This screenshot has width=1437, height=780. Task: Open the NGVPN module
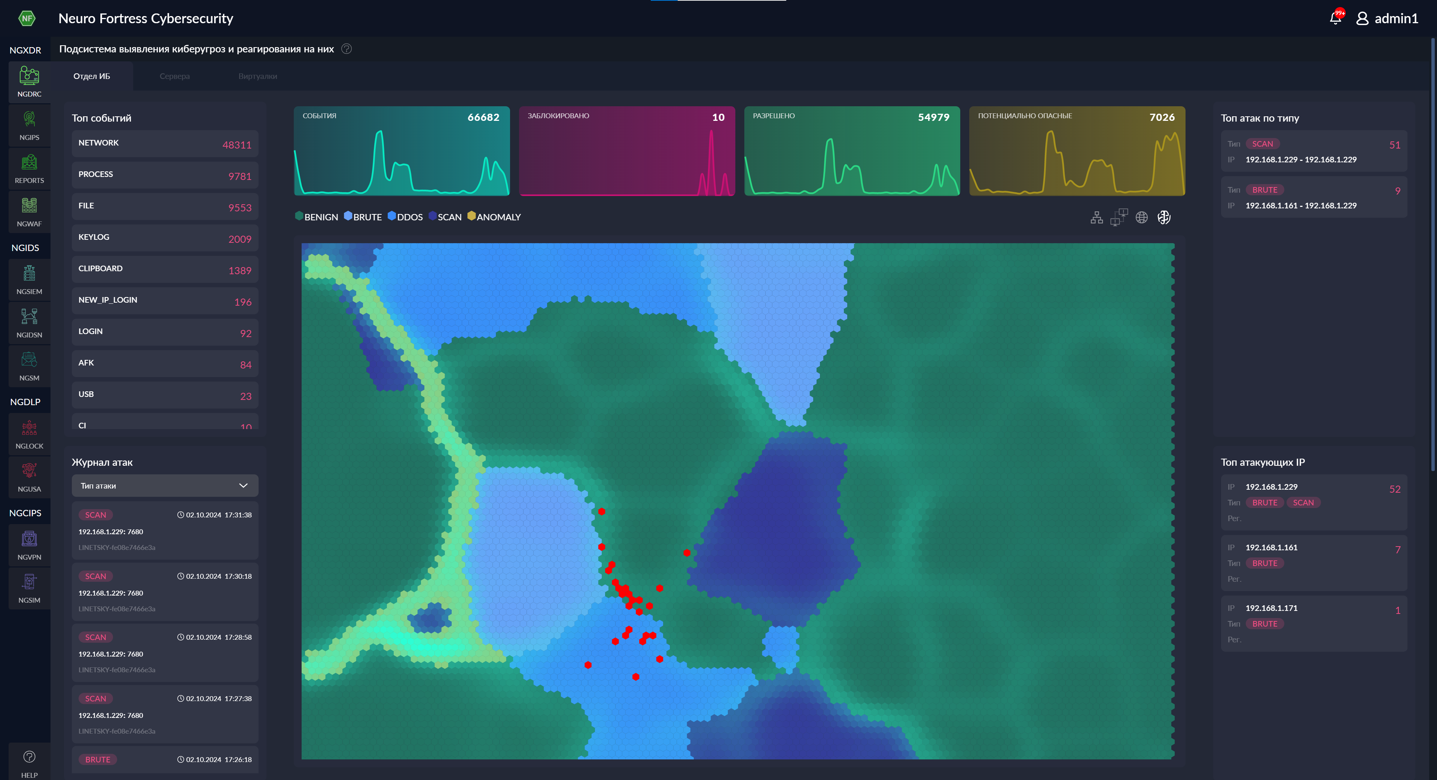click(x=29, y=545)
